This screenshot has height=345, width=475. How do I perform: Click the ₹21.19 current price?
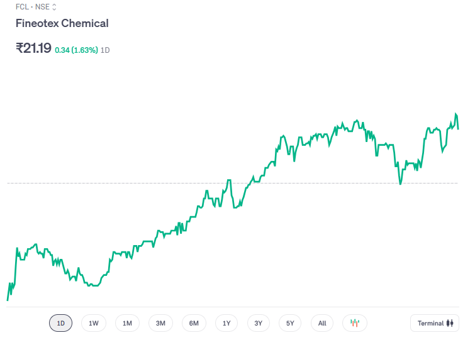[x=33, y=48]
